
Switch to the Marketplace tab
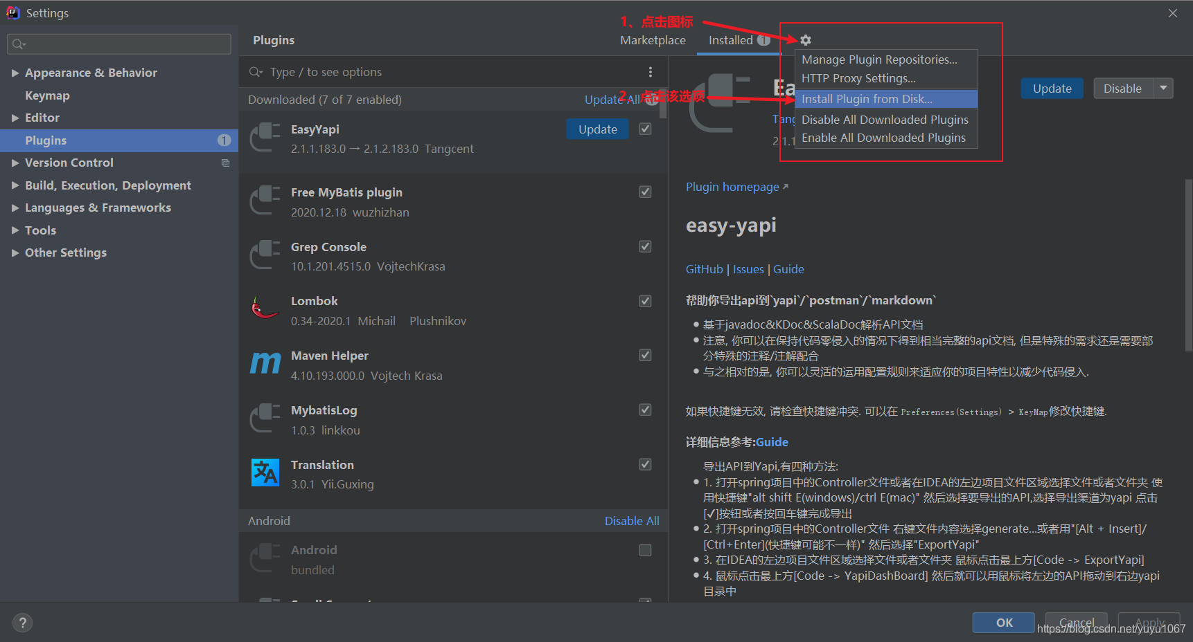click(x=652, y=39)
